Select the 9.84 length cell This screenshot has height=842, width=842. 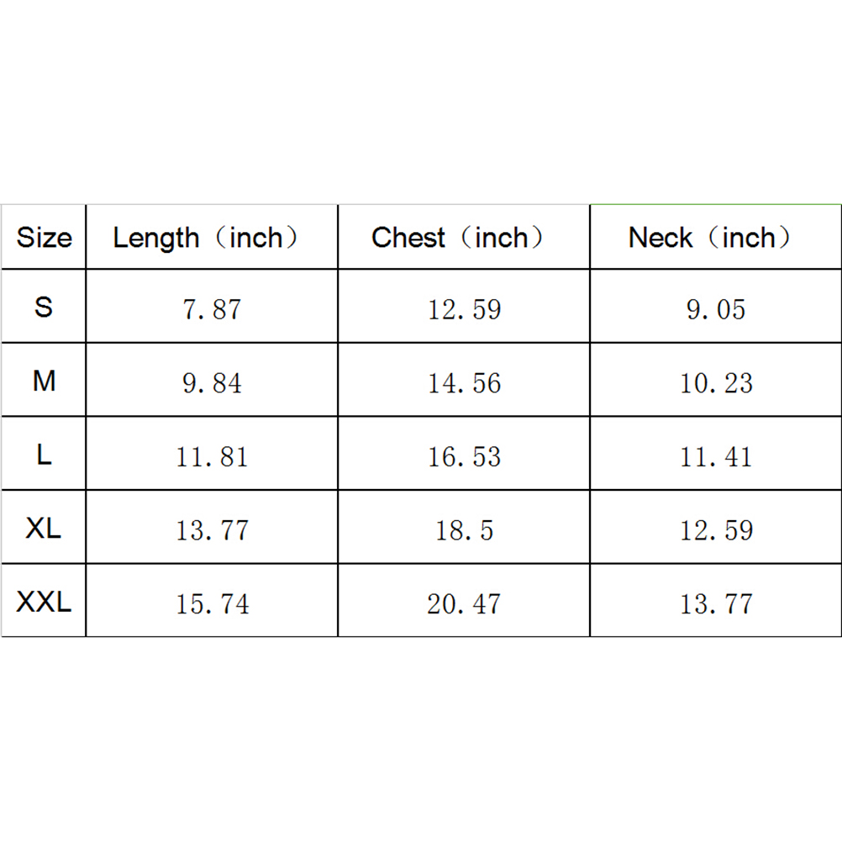tap(212, 383)
